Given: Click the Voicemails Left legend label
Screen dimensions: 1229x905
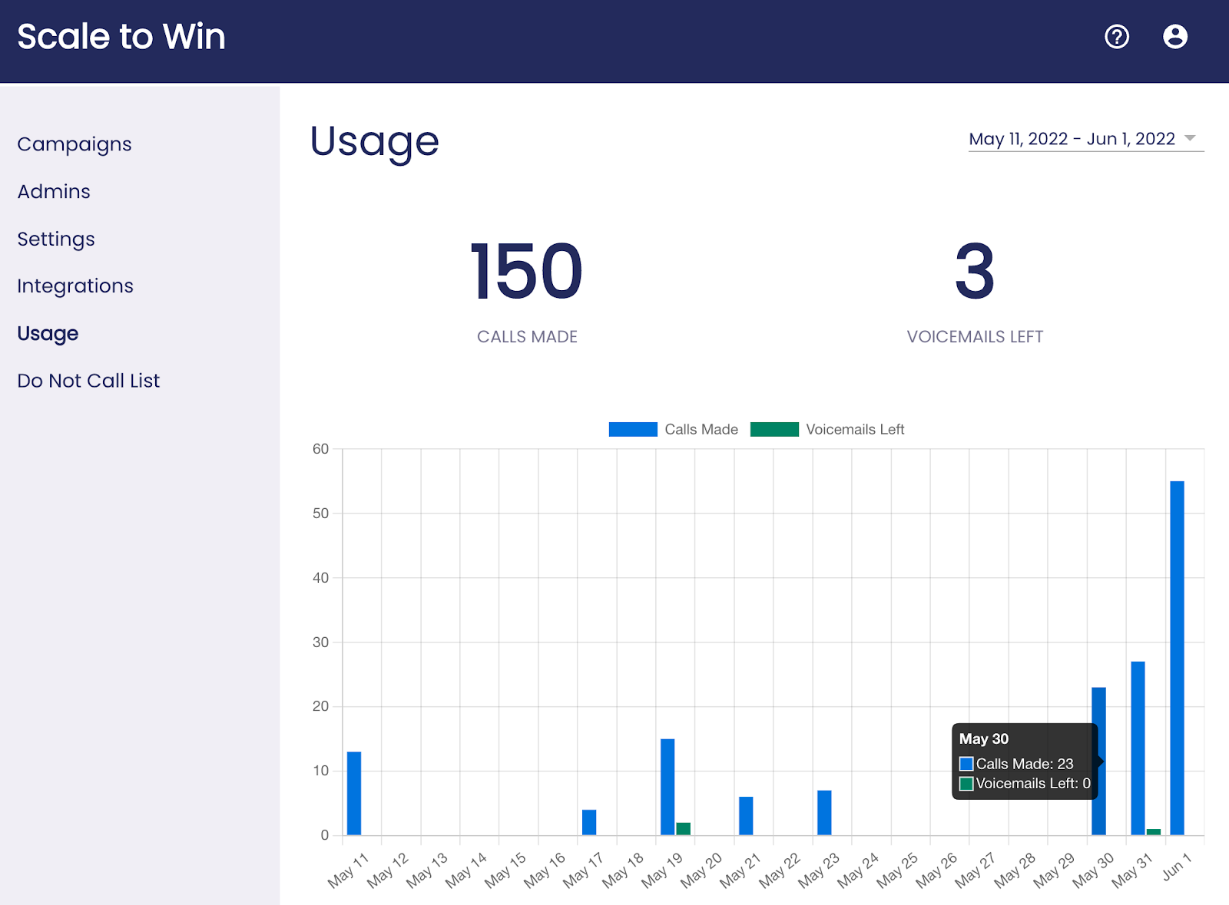Looking at the screenshot, I should pyautogui.click(x=855, y=429).
